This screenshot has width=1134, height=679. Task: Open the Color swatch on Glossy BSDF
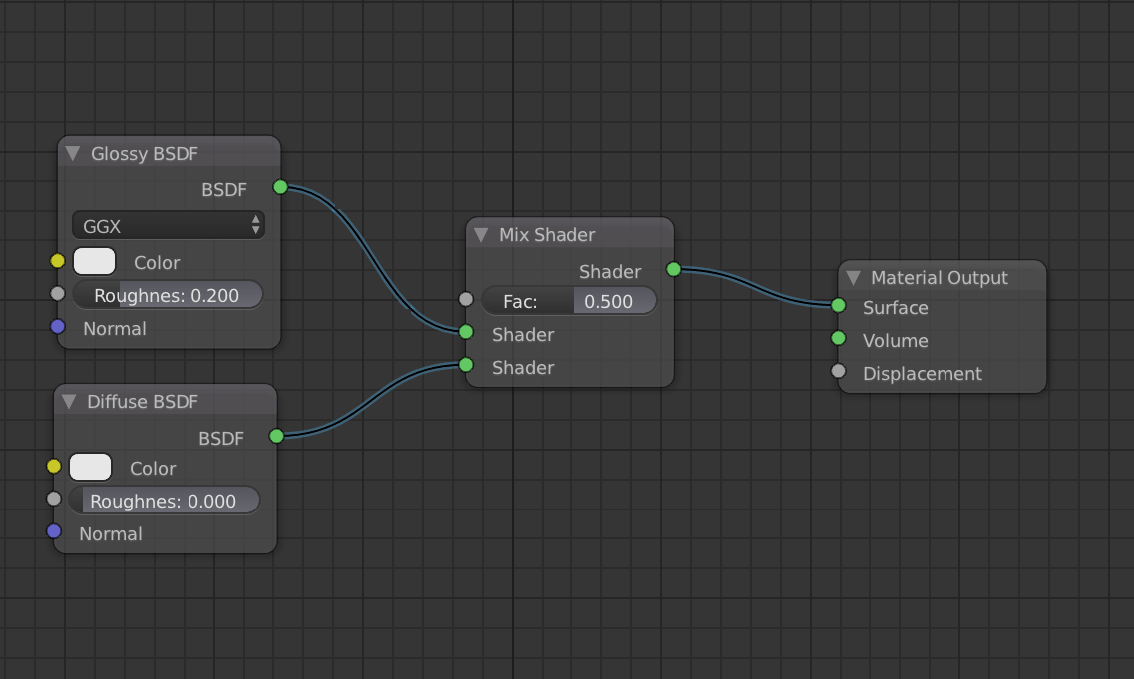(94, 261)
